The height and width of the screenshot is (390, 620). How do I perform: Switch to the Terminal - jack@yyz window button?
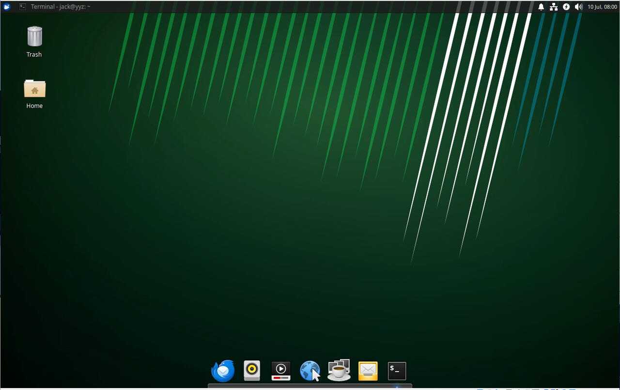pos(55,7)
